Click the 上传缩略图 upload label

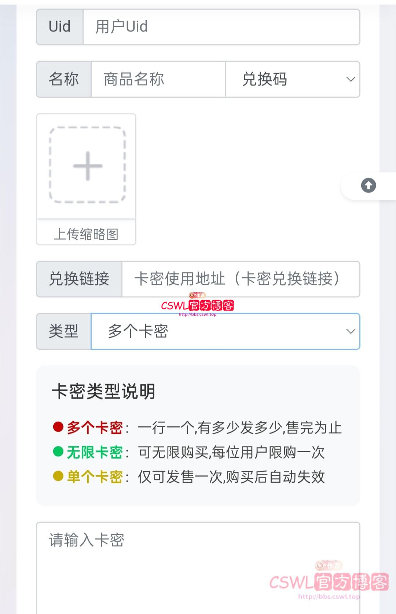(x=86, y=234)
